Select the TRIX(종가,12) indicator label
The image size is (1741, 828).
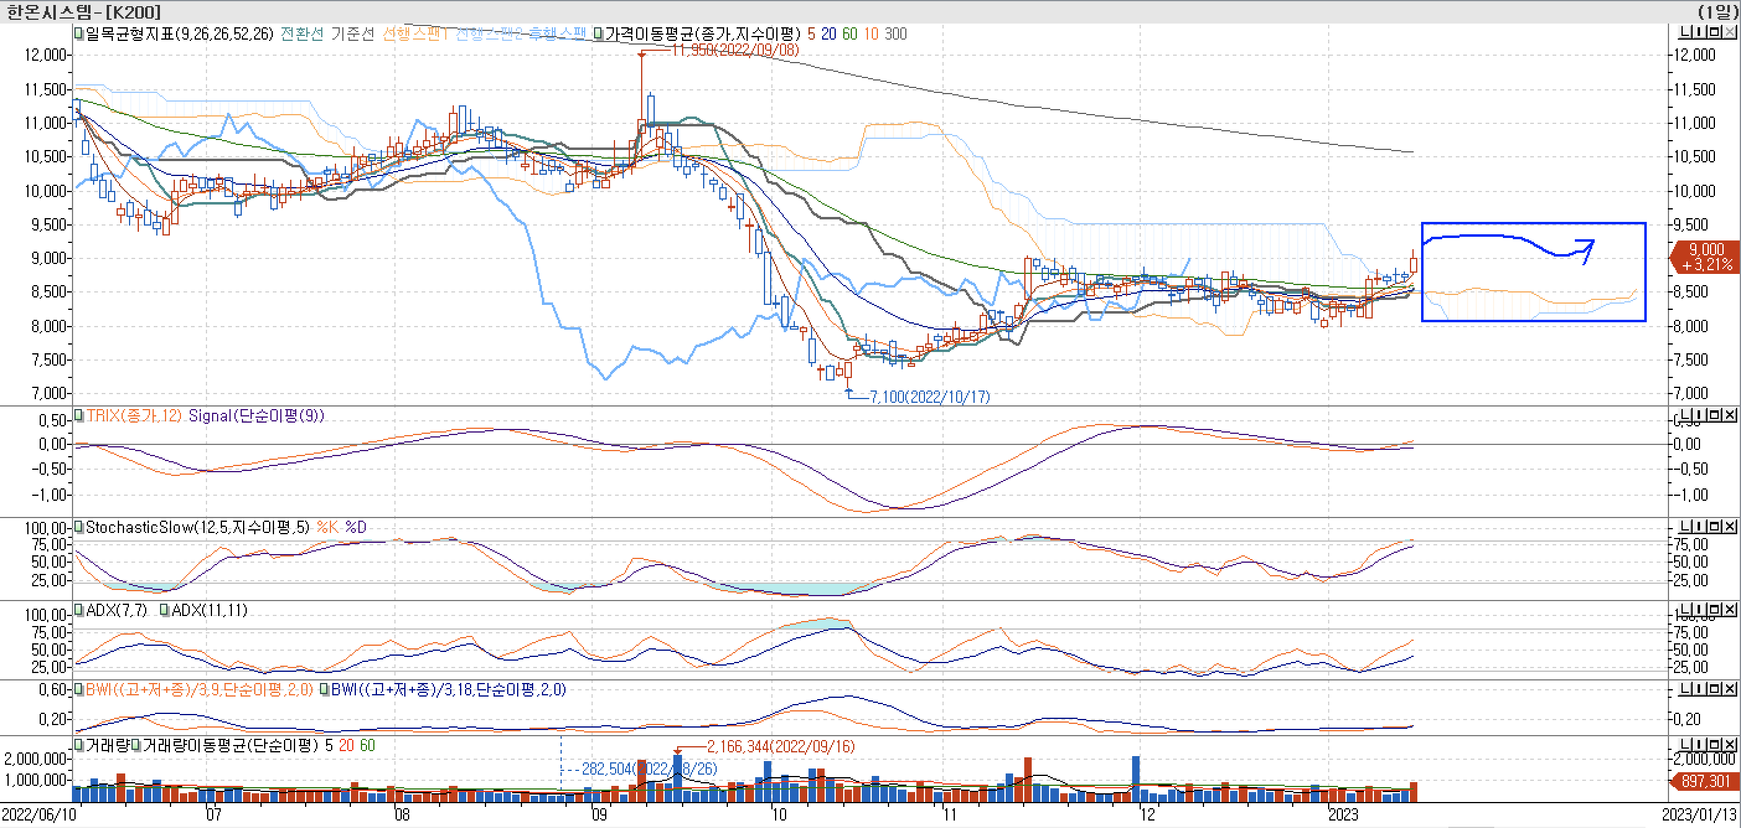[134, 415]
